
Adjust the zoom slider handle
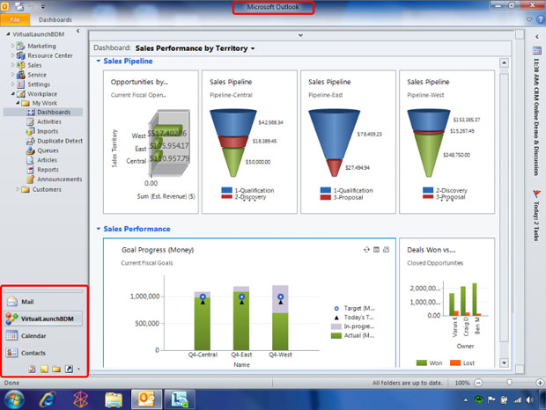click(x=509, y=383)
